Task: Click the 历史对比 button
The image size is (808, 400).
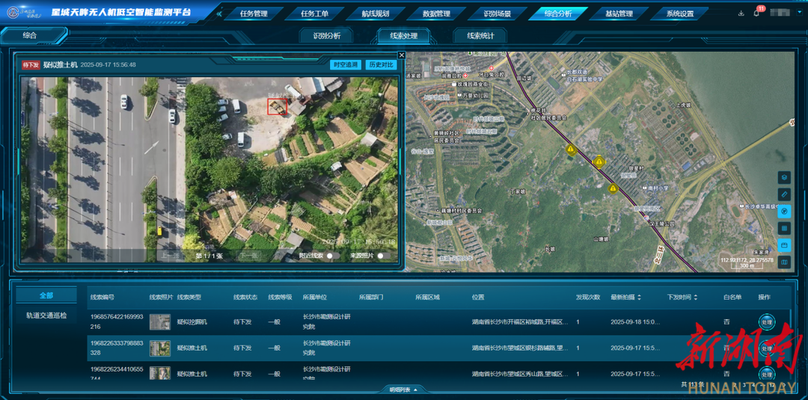Action: pyautogui.click(x=381, y=65)
